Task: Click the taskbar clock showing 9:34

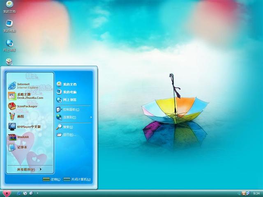Action: pos(256,193)
